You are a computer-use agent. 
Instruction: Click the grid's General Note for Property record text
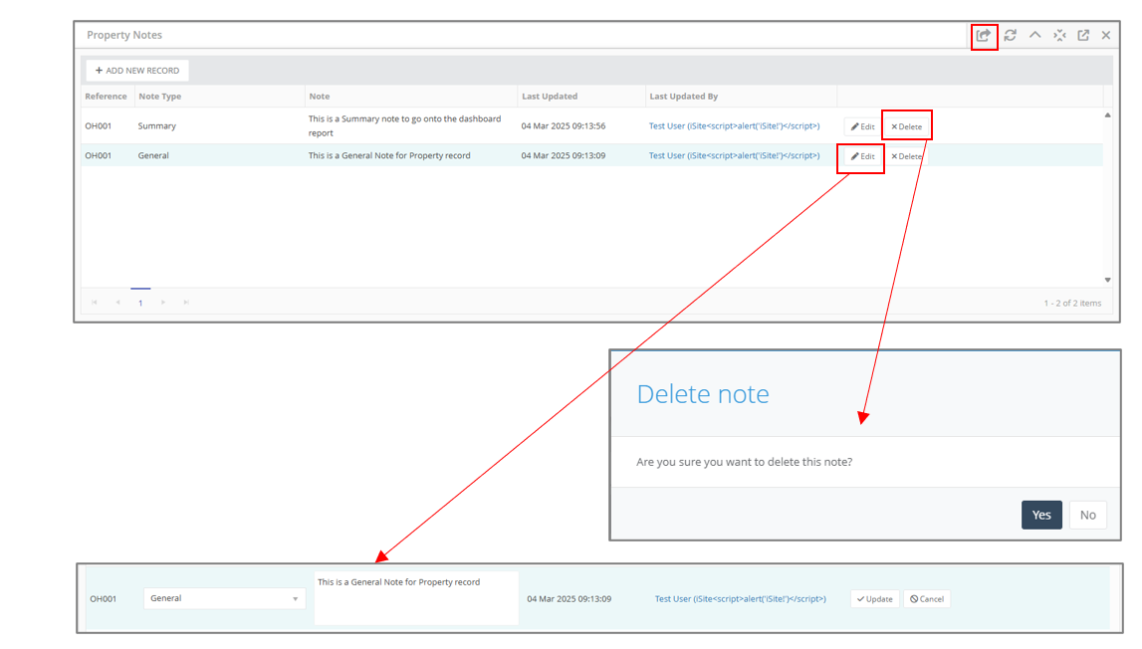(x=389, y=156)
